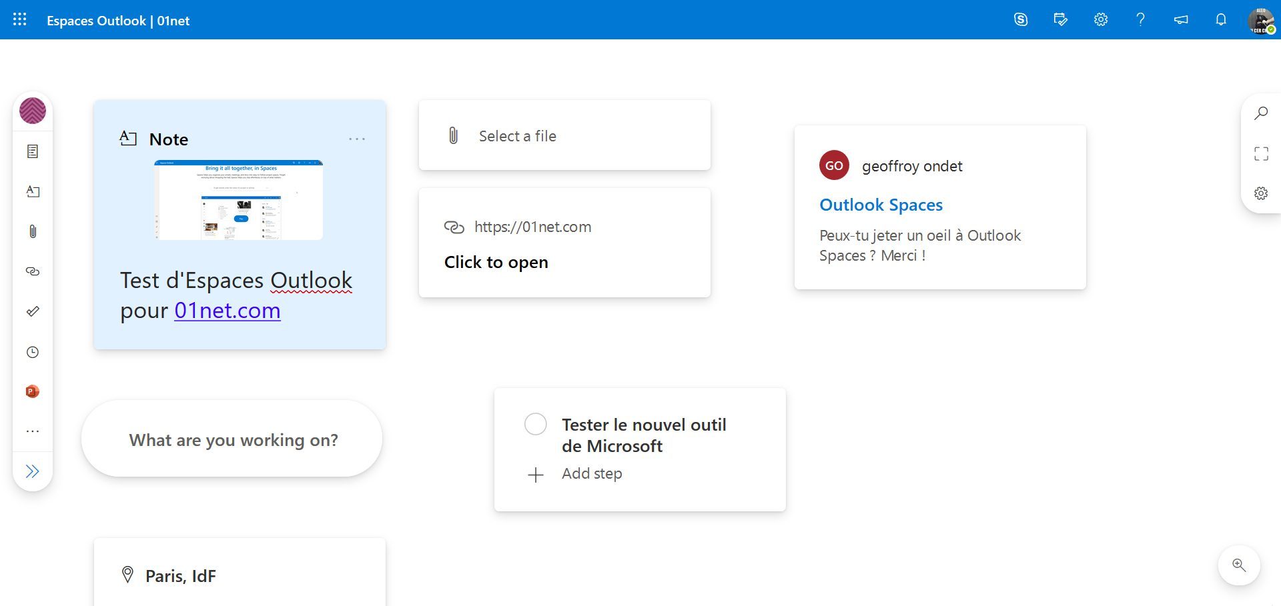Add a PowerPoint item from the sidebar
The height and width of the screenshot is (606, 1281).
[33, 391]
